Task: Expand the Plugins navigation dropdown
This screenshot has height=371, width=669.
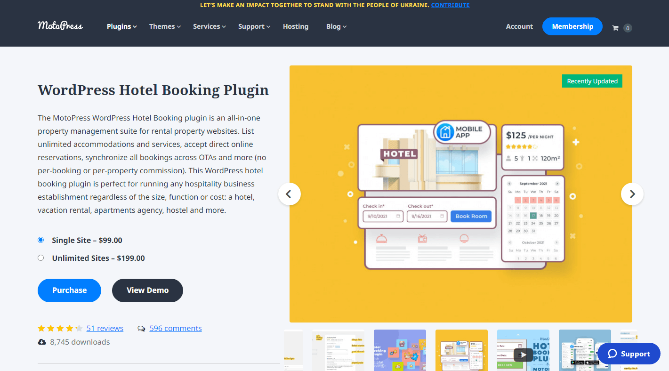Action: 121,26
